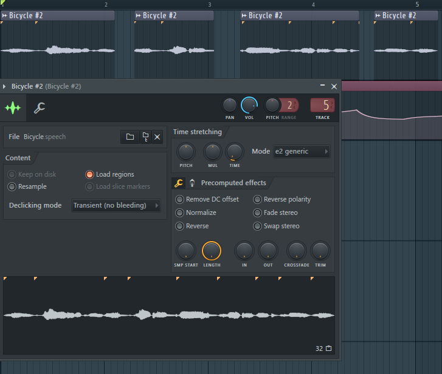The width and height of the screenshot is (442, 374).
Task: Enable Swap stereo
Action: (276, 226)
